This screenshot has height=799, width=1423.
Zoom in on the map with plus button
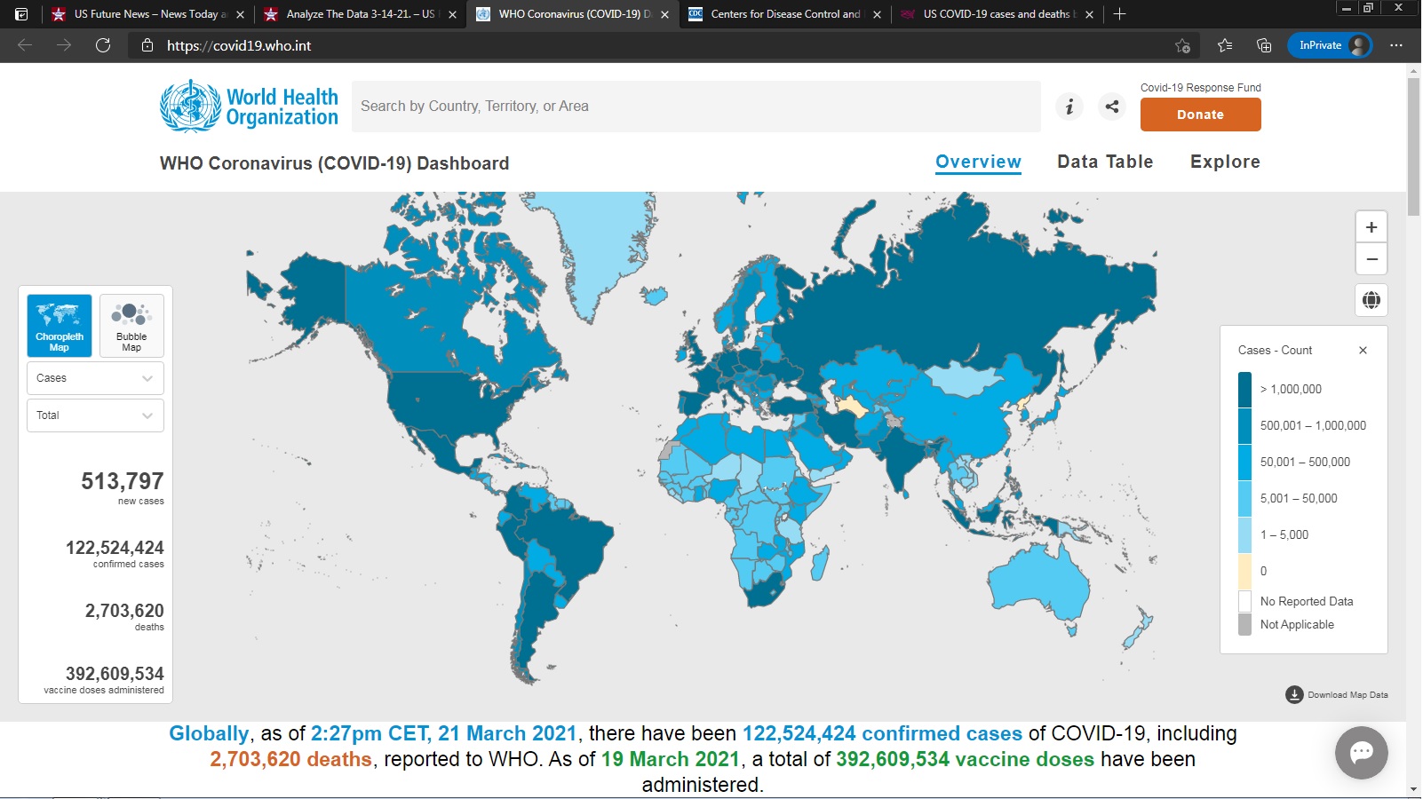click(x=1371, y=227)
